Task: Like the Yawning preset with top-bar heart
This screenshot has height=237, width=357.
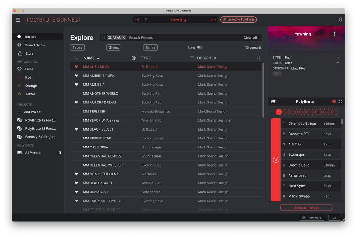Action: click(145, 20)
